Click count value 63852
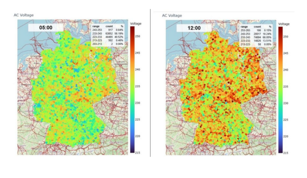This screenshot has width=307, height=178. pos(109,33)
